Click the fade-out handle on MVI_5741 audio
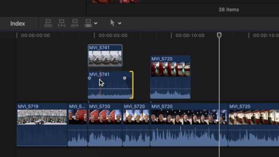The width and height of the screenshot is (279, 157). coord(125,78)
